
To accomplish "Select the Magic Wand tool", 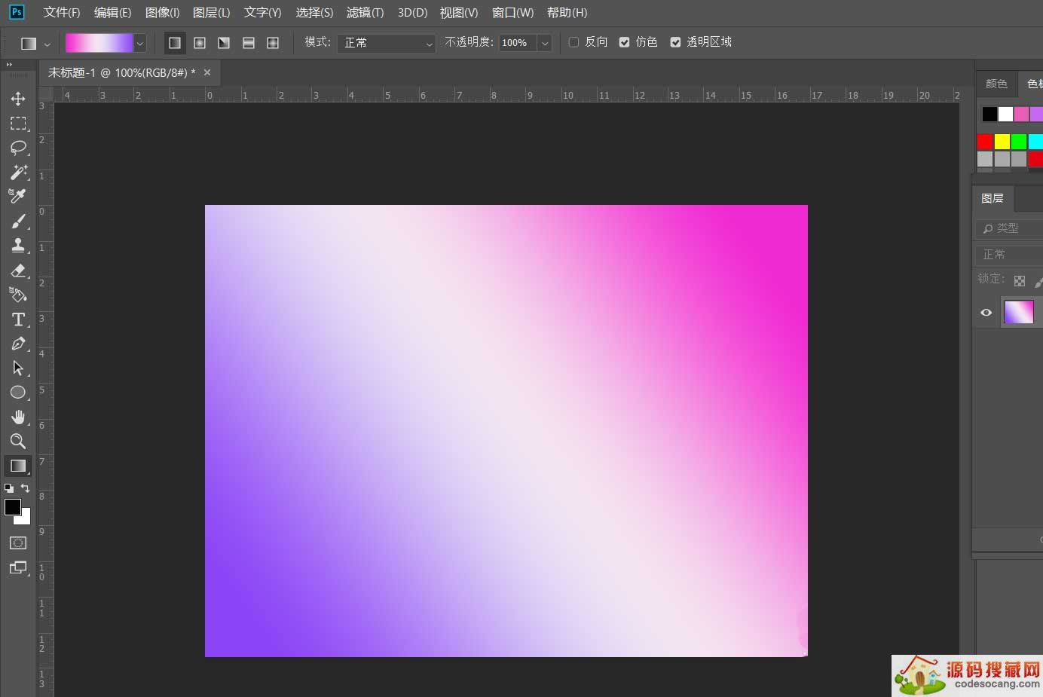I will 18,172.
